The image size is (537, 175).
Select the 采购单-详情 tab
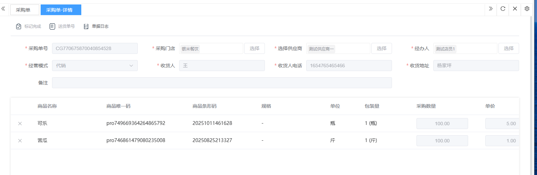point(61,10)
